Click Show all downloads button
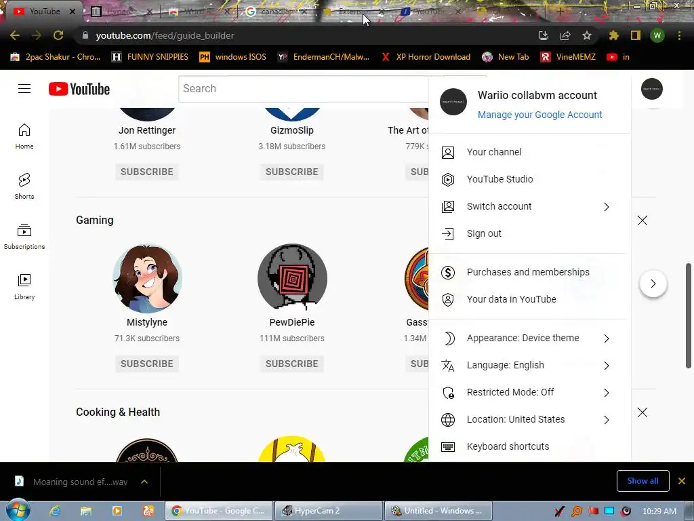The width and height of the screenshot is (694, 521). 642,481
